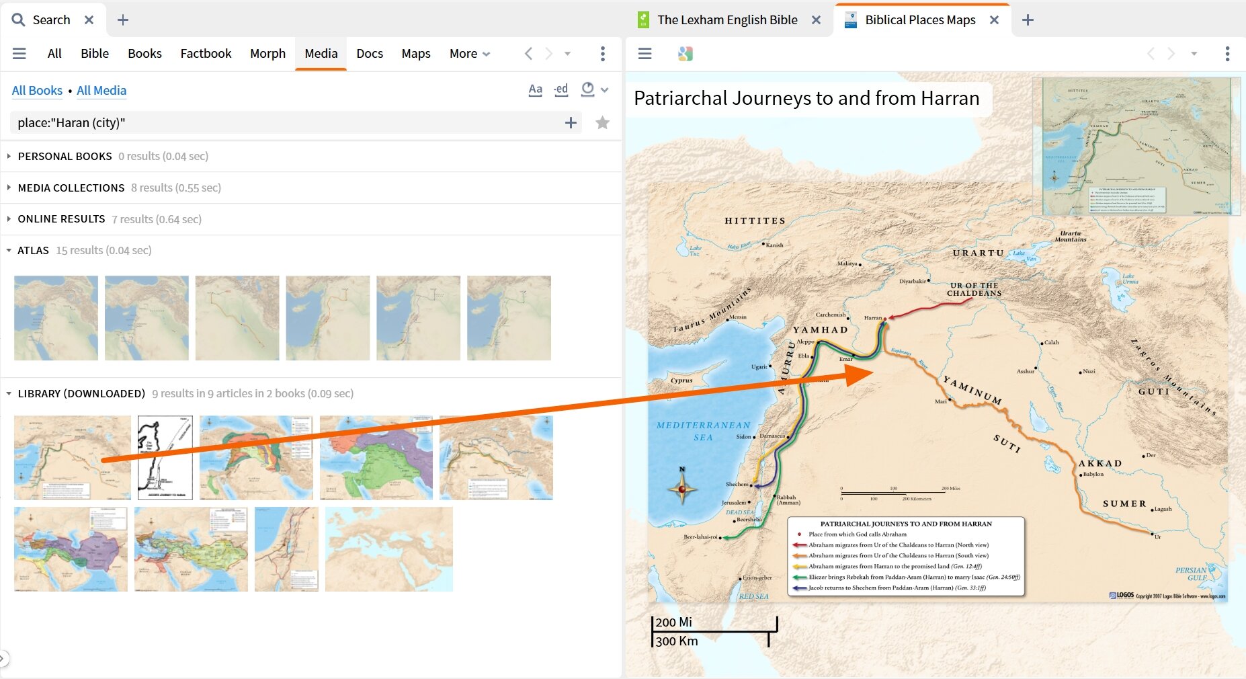Expand the navigation history dropdown arrow

click(x=568, y=54)
